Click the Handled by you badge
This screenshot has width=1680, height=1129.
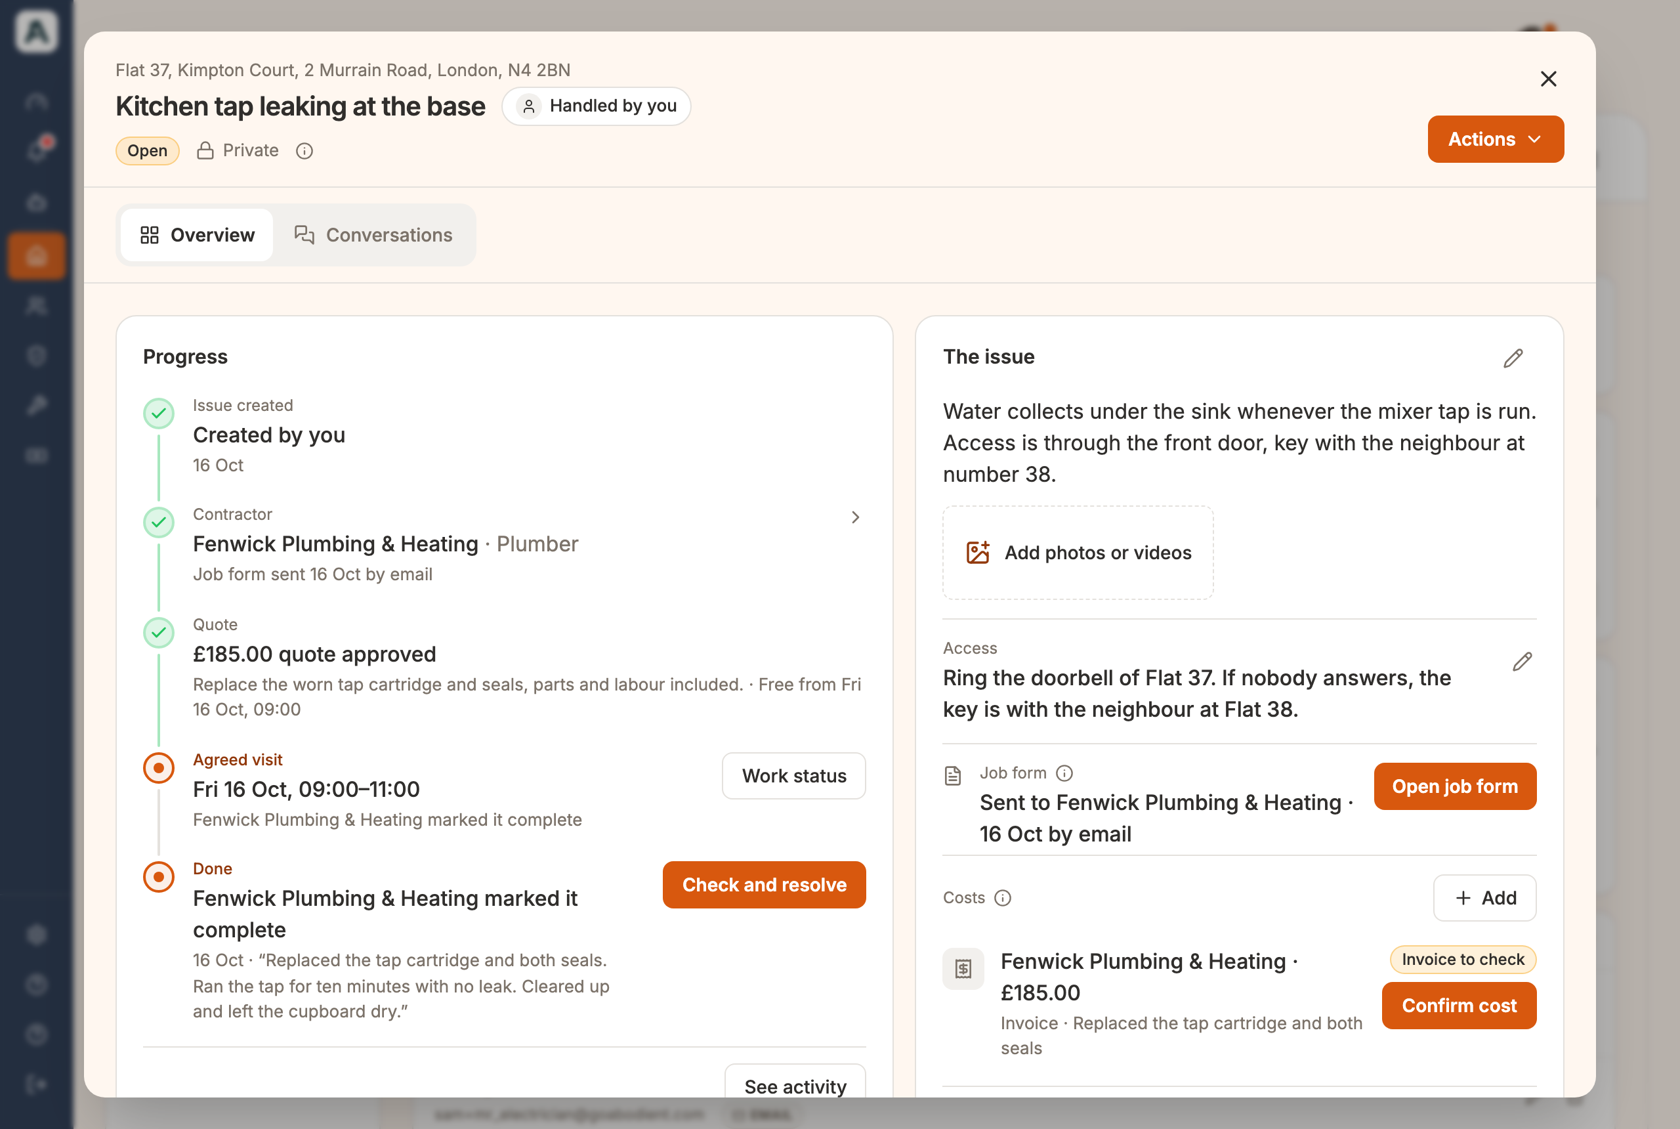point(596,106)
